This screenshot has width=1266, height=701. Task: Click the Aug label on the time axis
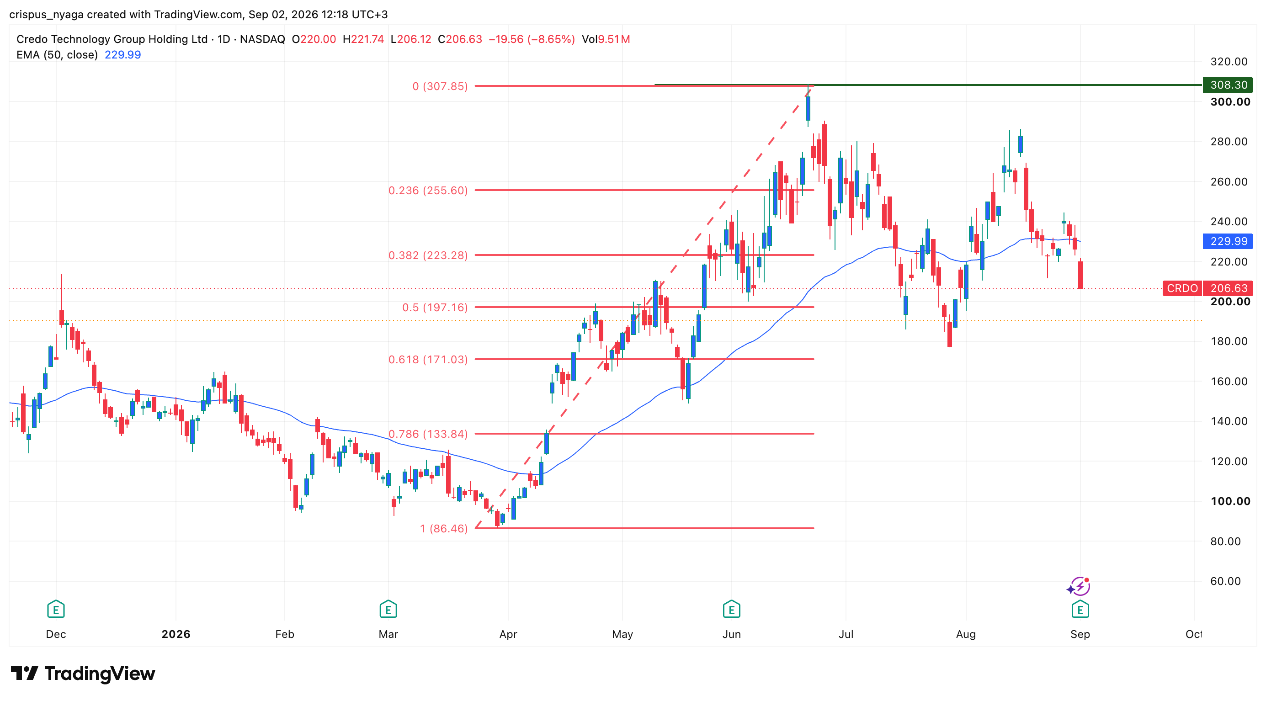point(966,634)
